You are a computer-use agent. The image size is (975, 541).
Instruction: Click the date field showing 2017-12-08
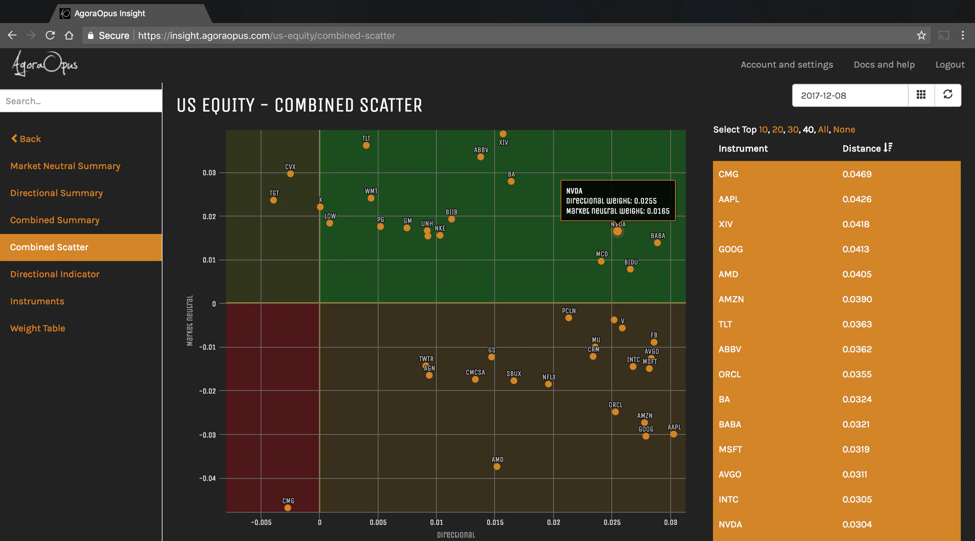click(850, 95)
